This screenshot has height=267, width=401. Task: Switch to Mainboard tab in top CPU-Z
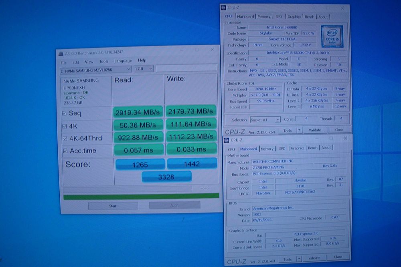[245, 16]
